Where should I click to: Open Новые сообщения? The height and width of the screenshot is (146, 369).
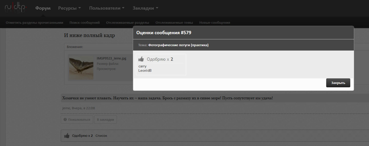(x=215, y=22)
